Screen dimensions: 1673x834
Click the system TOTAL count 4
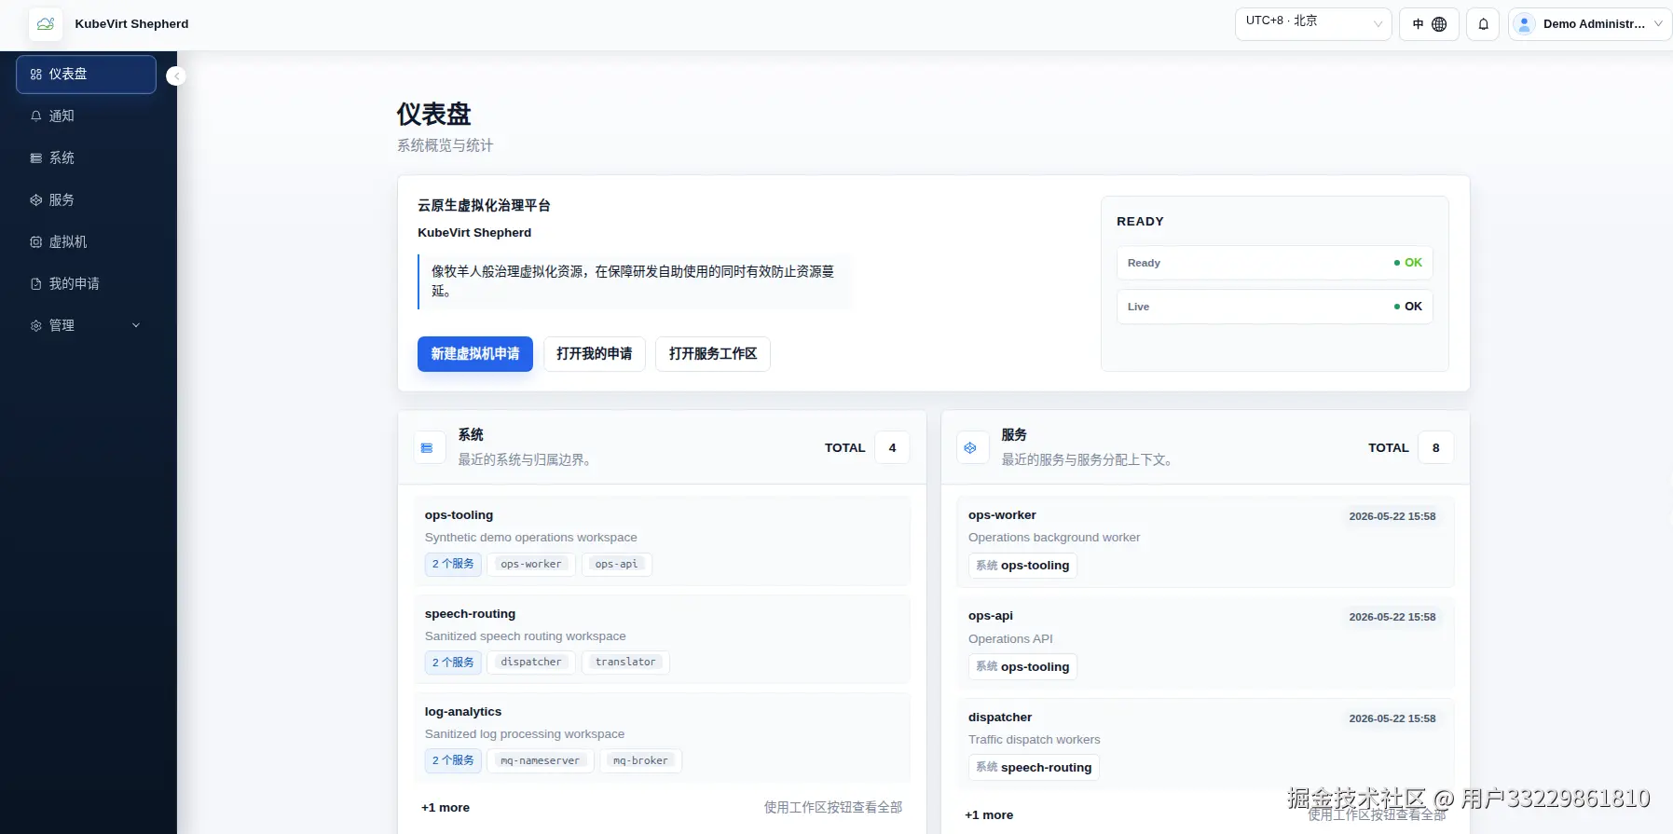892,448
